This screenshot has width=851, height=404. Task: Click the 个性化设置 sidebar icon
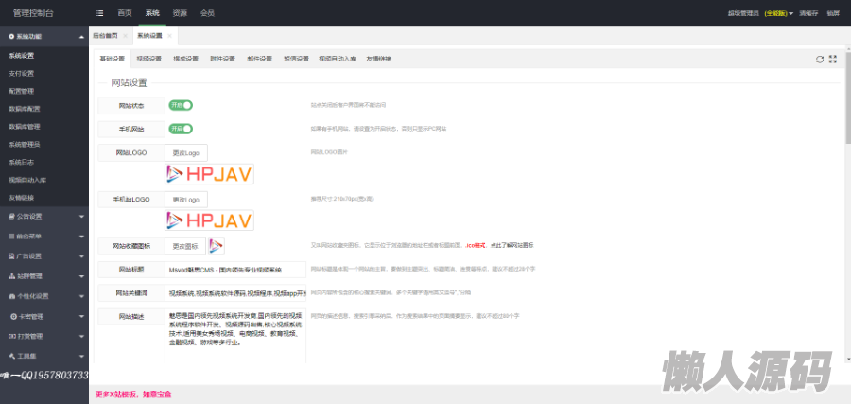tap(11, 296)
